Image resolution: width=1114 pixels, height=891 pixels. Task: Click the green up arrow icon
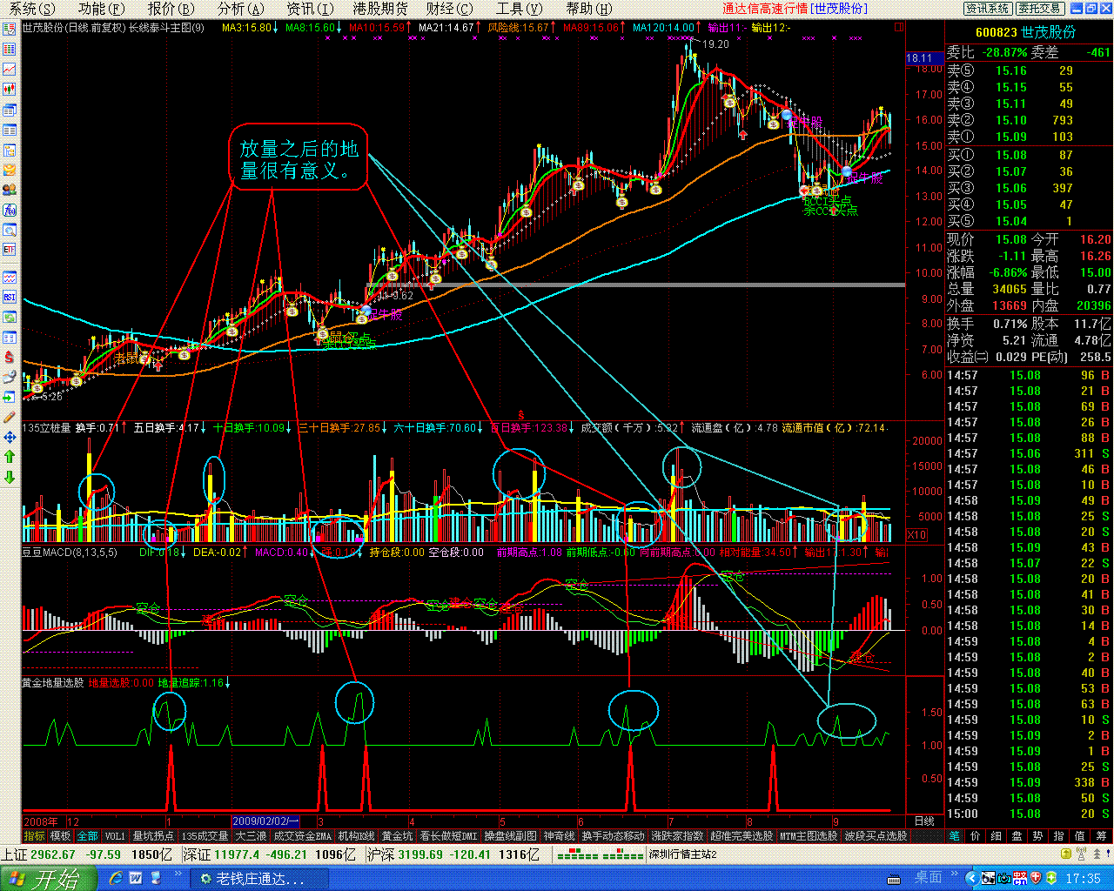point(10,457)
